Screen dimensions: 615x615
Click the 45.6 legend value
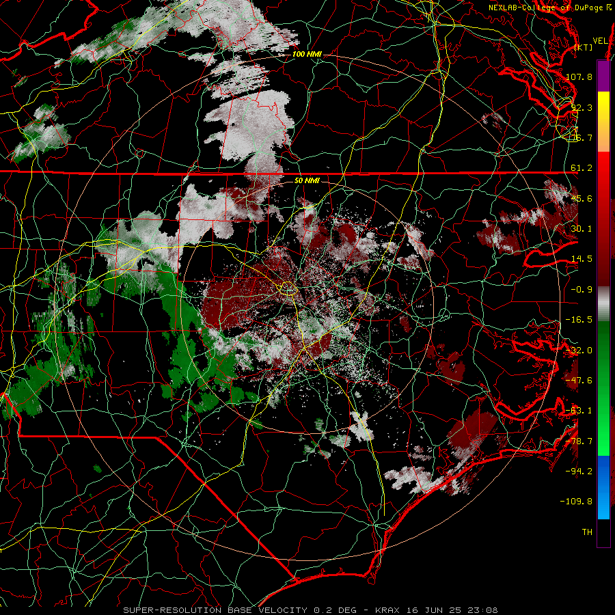(582, 198)
